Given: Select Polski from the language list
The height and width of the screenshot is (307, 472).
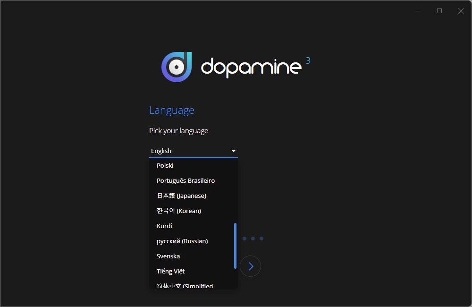Looking at the screenshot, I should point(193,165).
